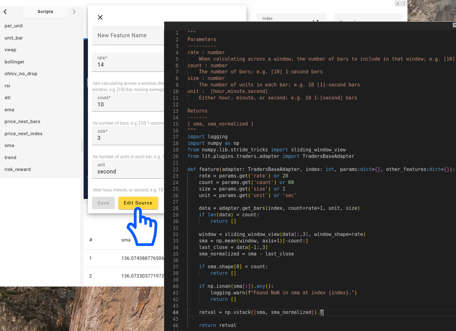456x331 pixels.
Task: Close the feature dialog with the X icon
Action: point(100,17)
